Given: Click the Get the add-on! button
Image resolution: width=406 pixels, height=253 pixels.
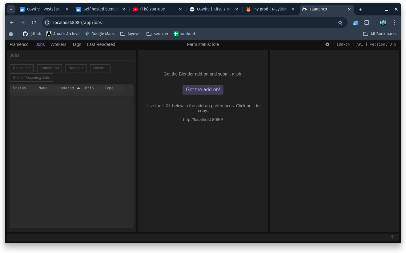Looking at the screenshot, I should [x=203, y=90].
